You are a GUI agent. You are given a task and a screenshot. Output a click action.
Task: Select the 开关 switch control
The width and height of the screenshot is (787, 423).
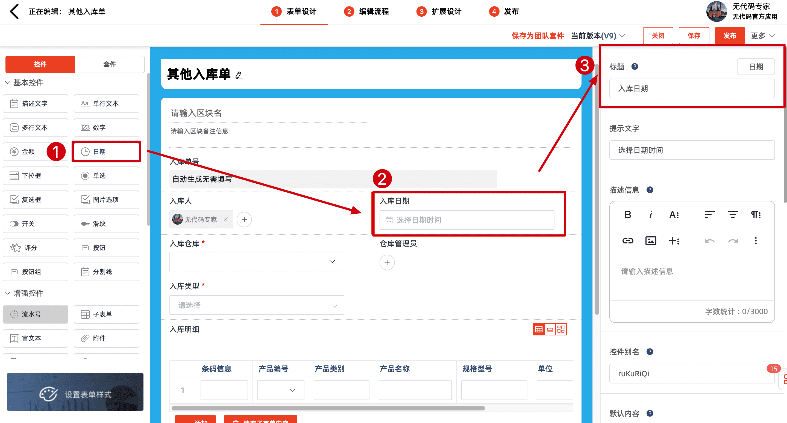click(x=36, y=224)
